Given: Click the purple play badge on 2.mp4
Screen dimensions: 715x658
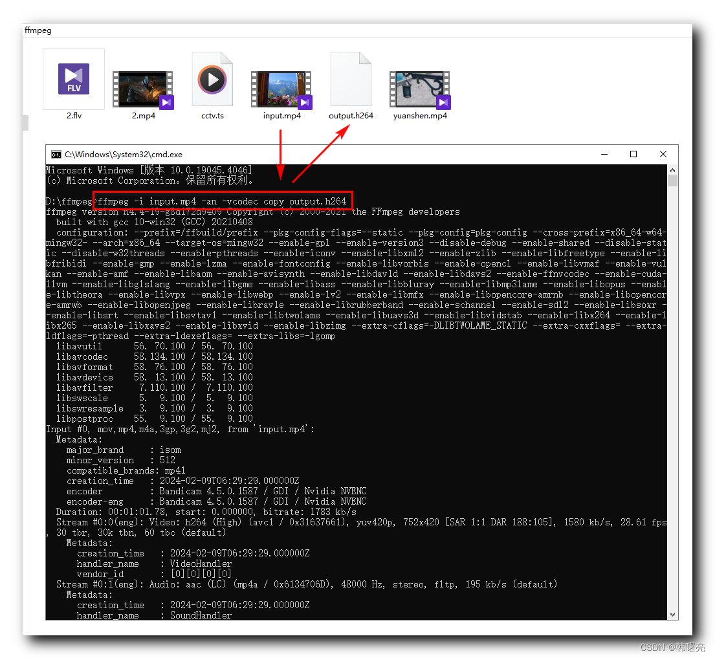Looking at the screenshot, I should pyautogui.click(x=166, y=102).
